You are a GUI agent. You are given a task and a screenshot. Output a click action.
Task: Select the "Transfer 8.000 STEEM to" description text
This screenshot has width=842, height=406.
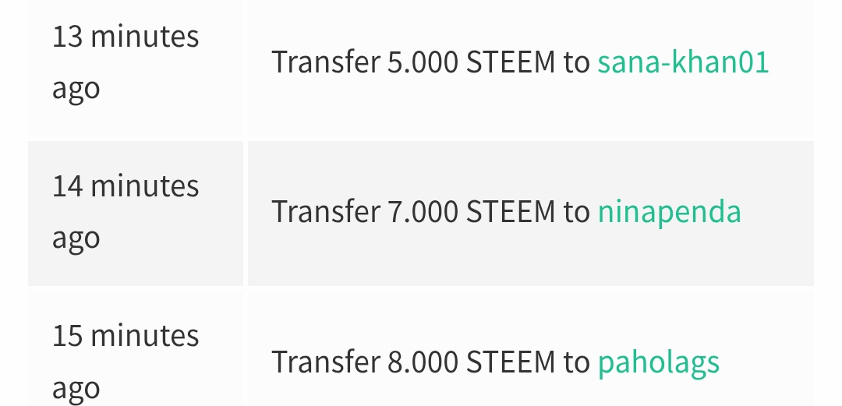point(430,362)
